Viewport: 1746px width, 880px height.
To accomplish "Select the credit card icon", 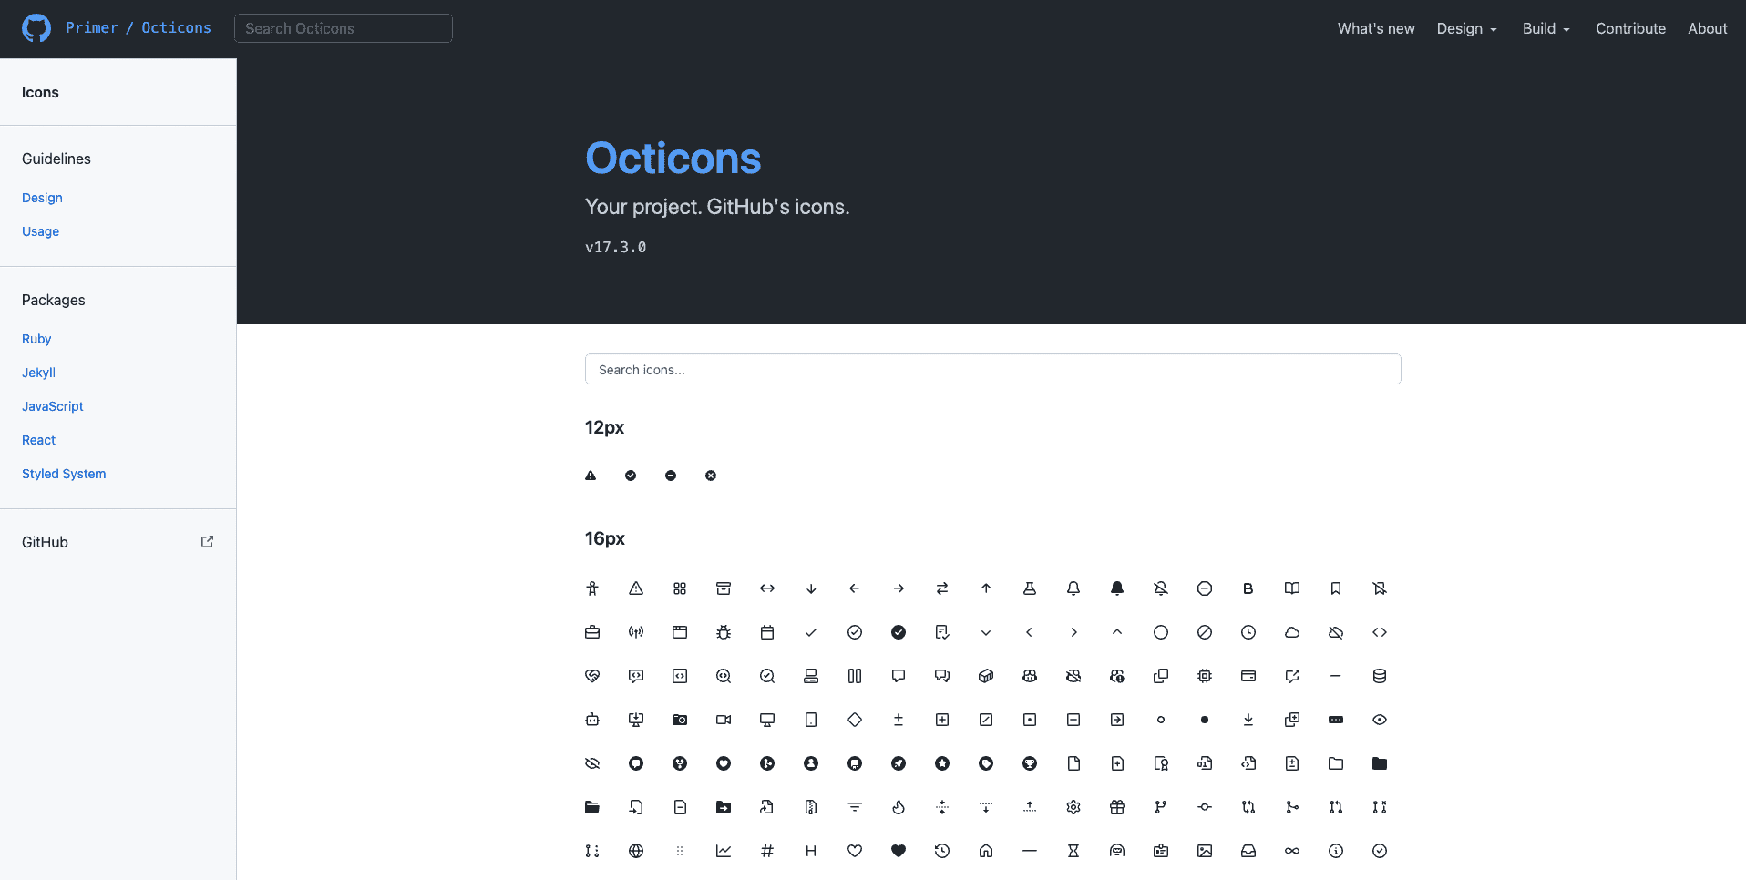I will (x=1248, y=676).
